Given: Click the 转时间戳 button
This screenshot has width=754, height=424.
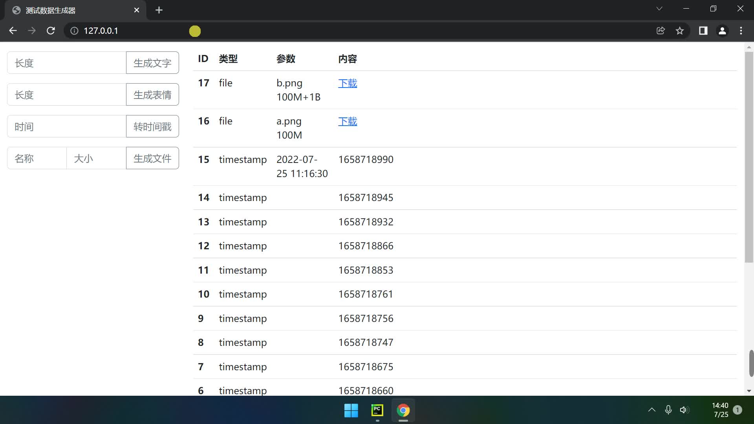Looking at the screenshot, I should click(x=152, y=126).
